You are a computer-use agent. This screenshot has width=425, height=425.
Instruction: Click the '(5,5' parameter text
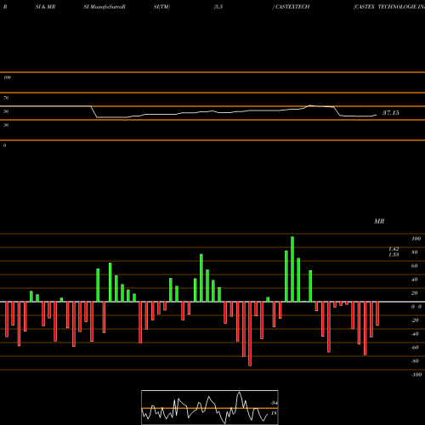pyautogui.click(x=218, y=7)
